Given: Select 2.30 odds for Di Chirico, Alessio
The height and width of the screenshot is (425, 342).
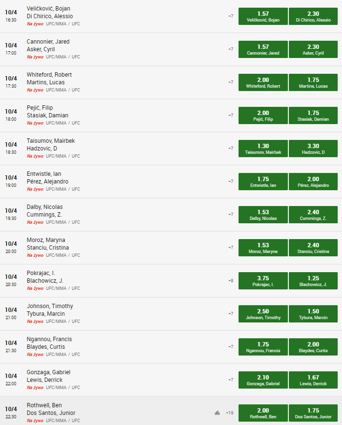Looking at the screenshot, I should pyautogui.click(x=313, y=16).
